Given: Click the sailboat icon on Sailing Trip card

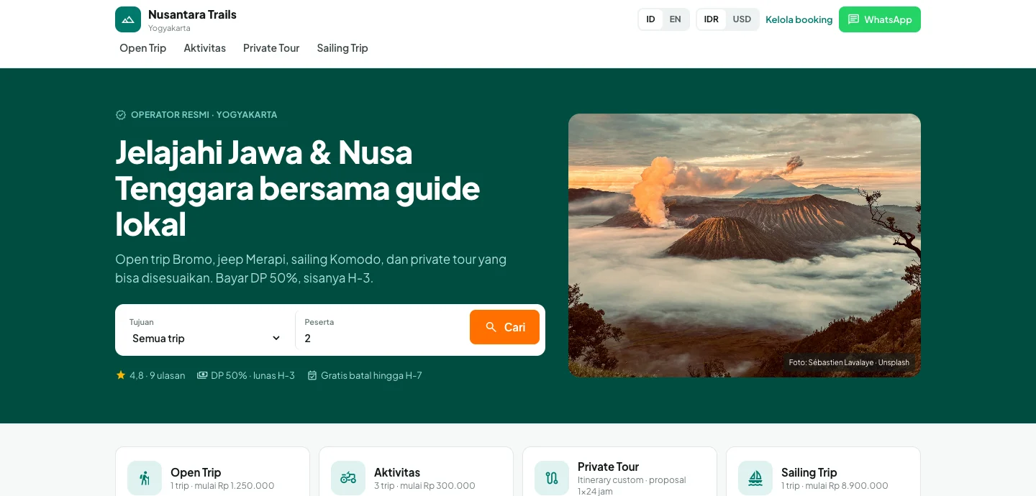Looking at the screenshot, I should [x=755, y=478].
